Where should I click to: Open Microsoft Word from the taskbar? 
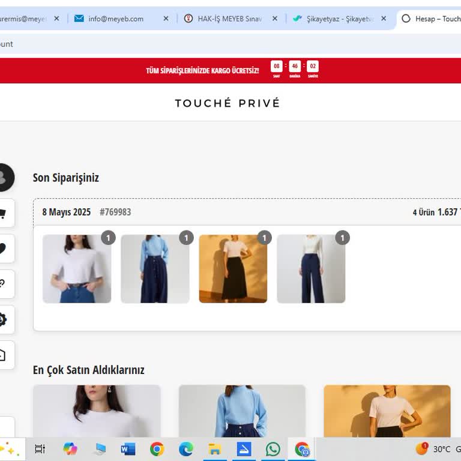pos(128,449)
